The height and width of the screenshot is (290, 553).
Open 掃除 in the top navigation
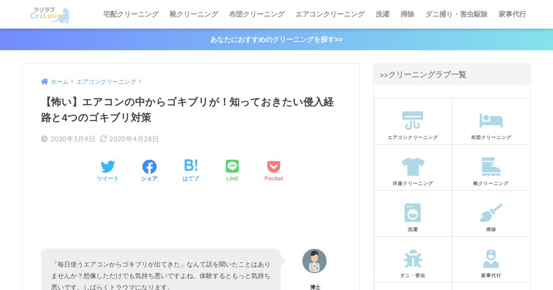pyautogui.click(x=407, y=14)
